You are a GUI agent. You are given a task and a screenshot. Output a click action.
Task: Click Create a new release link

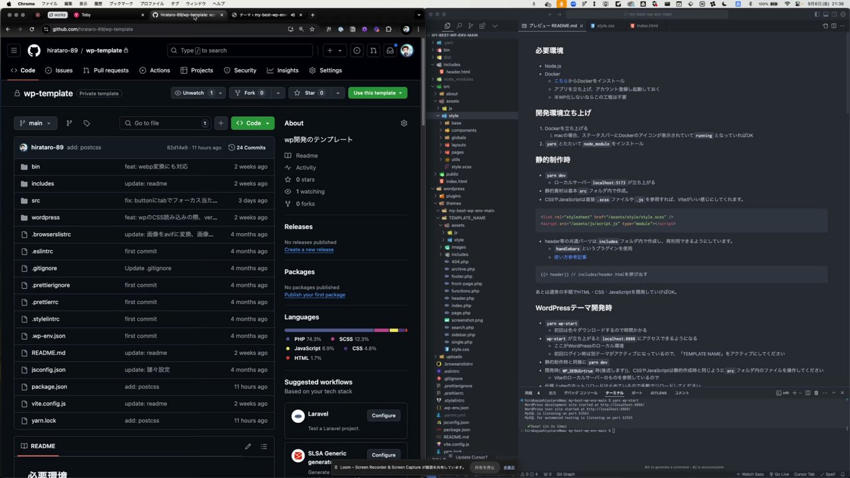tap(309, 250)
